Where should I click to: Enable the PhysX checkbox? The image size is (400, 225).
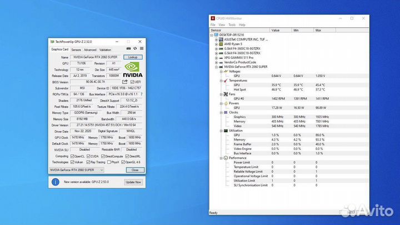[109, 162]
